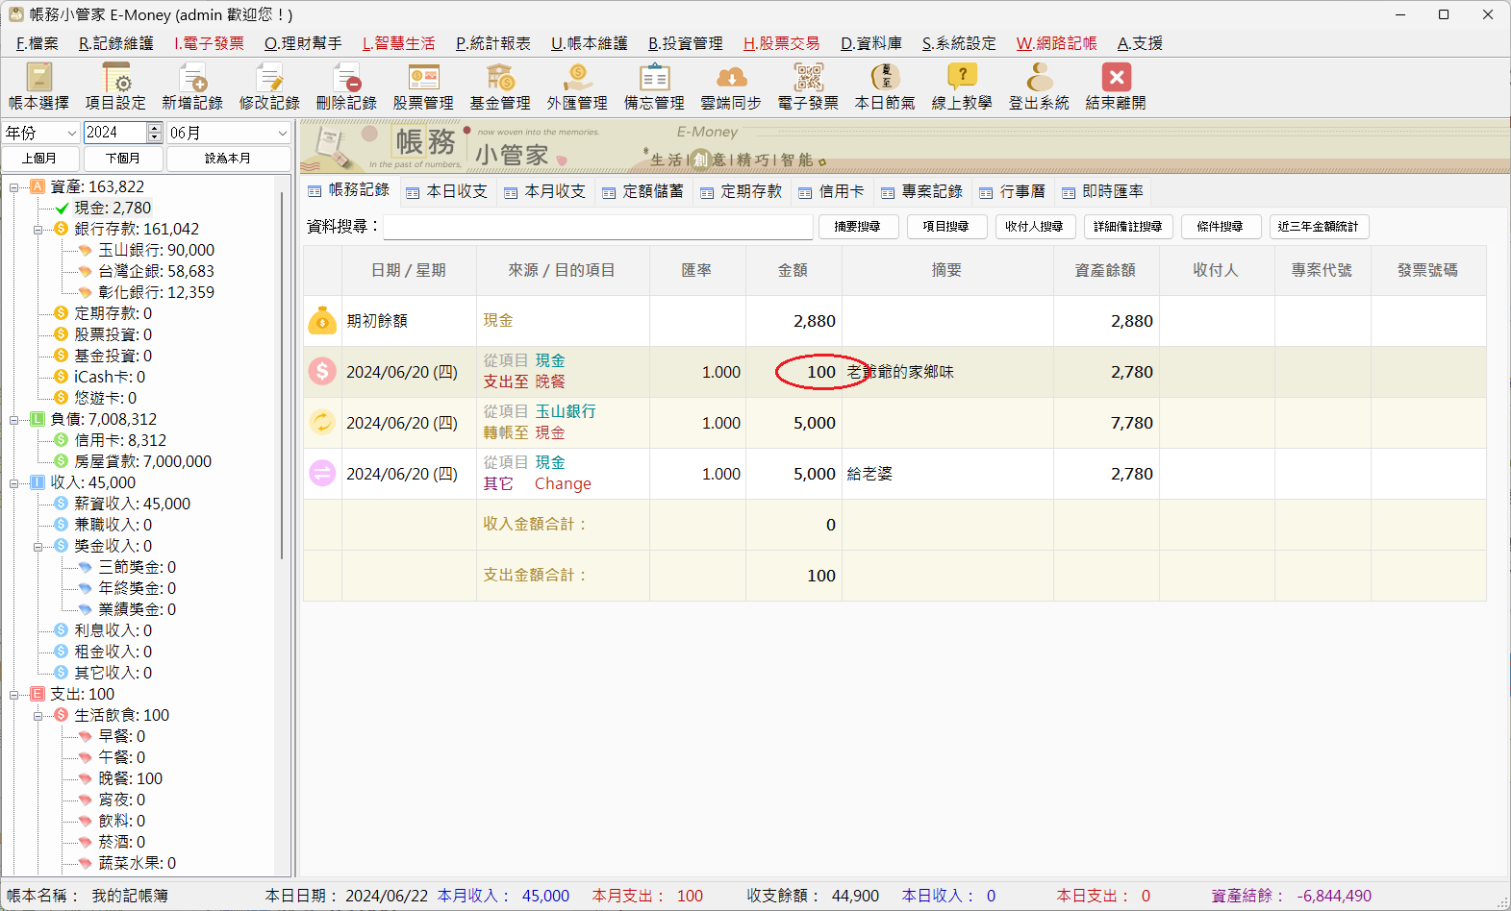Open the 年份 dropdown
This screenshot has width=1511, height=911.
point(40,133)
